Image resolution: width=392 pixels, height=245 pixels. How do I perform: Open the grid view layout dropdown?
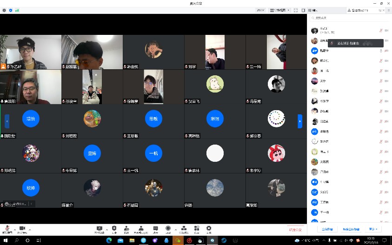point(280,10)
